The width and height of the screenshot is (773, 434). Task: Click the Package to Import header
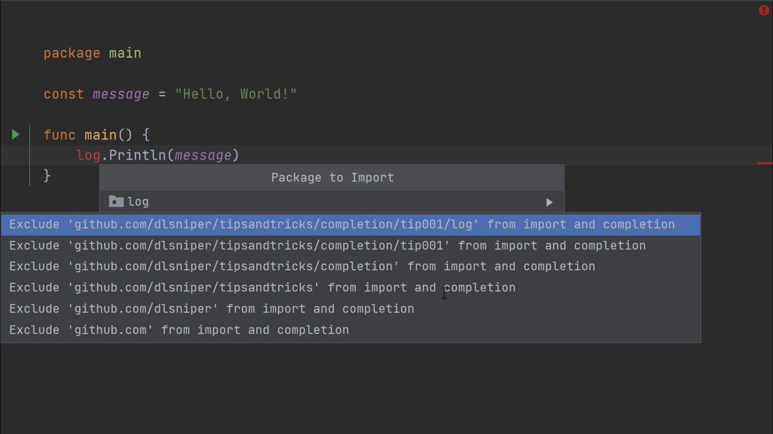click(x=332, y=178)
